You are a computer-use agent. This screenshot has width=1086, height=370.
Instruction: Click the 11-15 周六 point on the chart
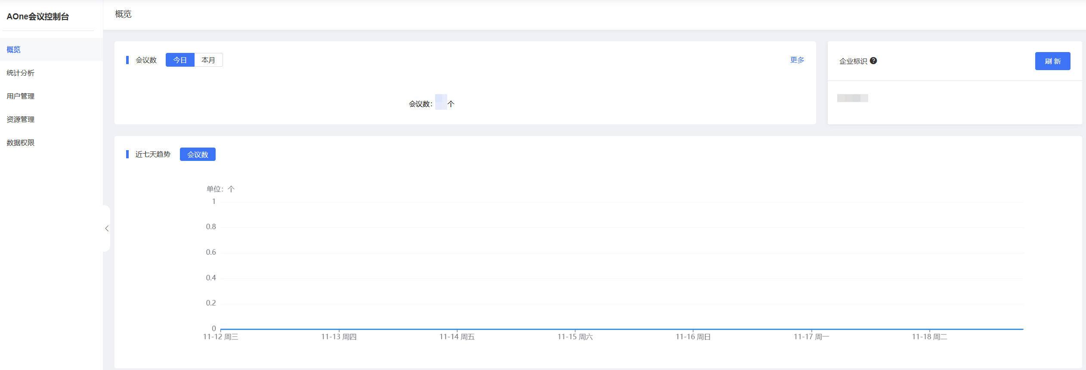click(575, 329)
